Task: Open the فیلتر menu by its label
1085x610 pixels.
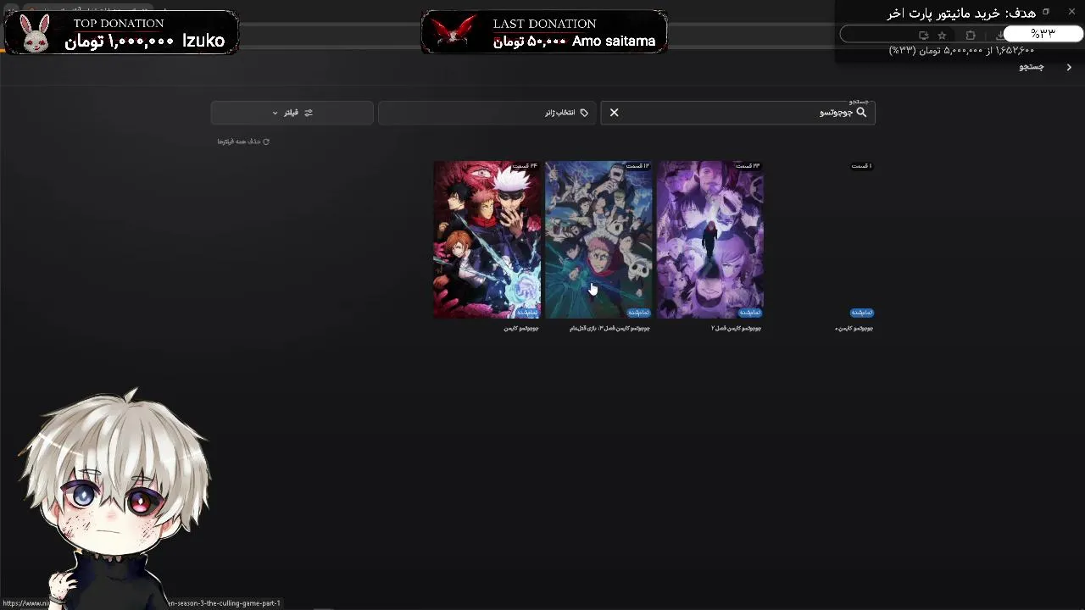Action: pos(291,113)
